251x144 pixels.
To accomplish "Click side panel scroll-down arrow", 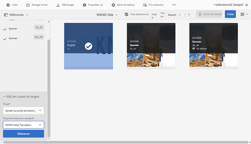I will click(49, 139).
